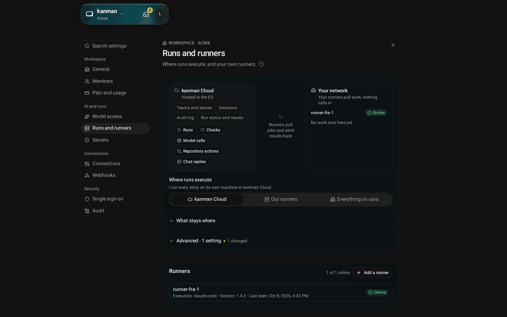Viewport: 507px width, 317px height.
Task: Open General workspace settings
Action: tap(115, 69)
